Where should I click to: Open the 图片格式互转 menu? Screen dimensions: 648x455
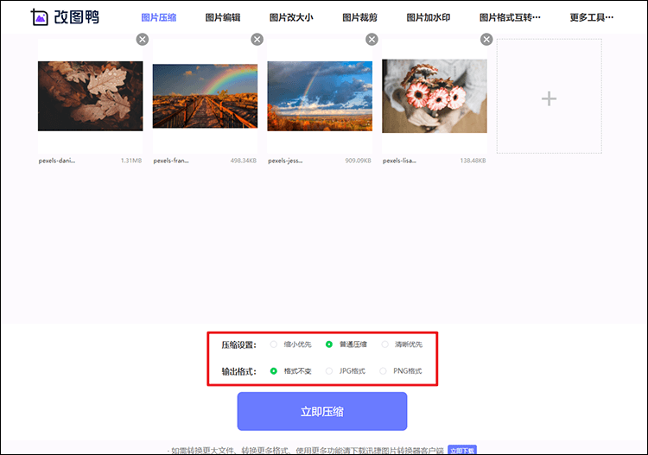click(x=510, y=17)
